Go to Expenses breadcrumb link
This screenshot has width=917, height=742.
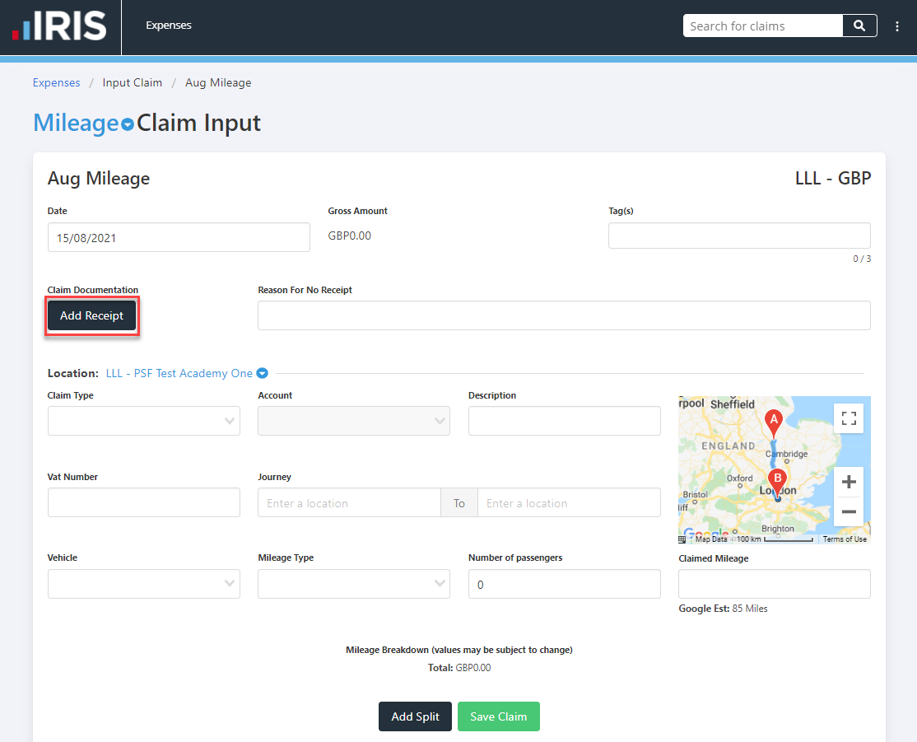(57, 82)
